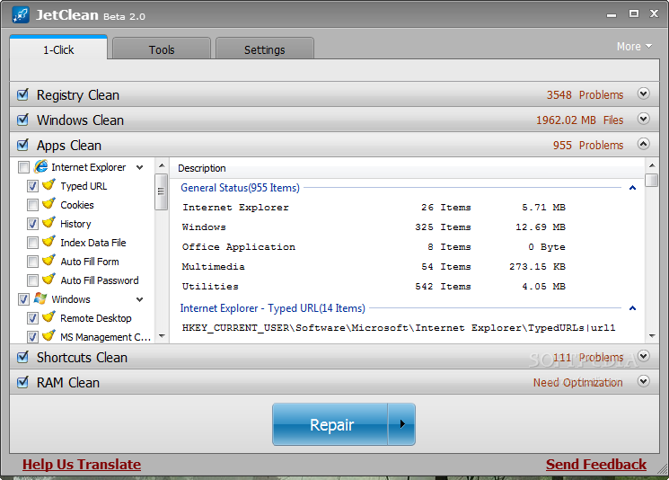Click the description pane scroll up arrow
The height and width of the screenshot is (480, 669).
click(652, 165)
